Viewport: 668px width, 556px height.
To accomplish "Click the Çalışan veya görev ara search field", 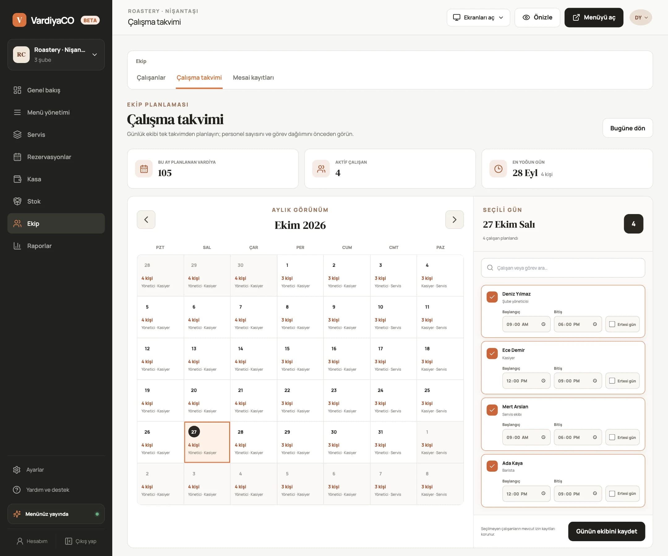I will click(563, 268).
